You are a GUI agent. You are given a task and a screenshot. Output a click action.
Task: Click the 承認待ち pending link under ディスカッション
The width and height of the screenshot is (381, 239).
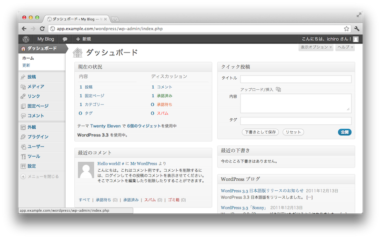pos(164,104)
